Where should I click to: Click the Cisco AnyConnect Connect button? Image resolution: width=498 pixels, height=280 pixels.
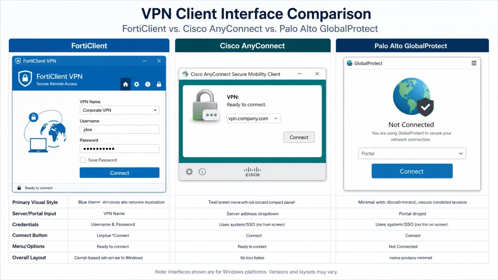click(299, 137)
